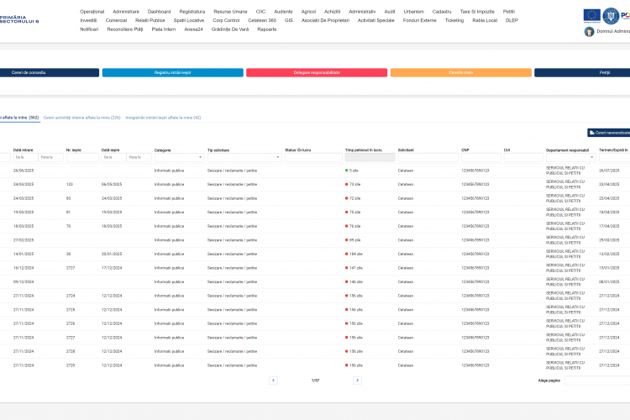Expand the Departament responsabil filter dropdown

[x=570, y=158]
